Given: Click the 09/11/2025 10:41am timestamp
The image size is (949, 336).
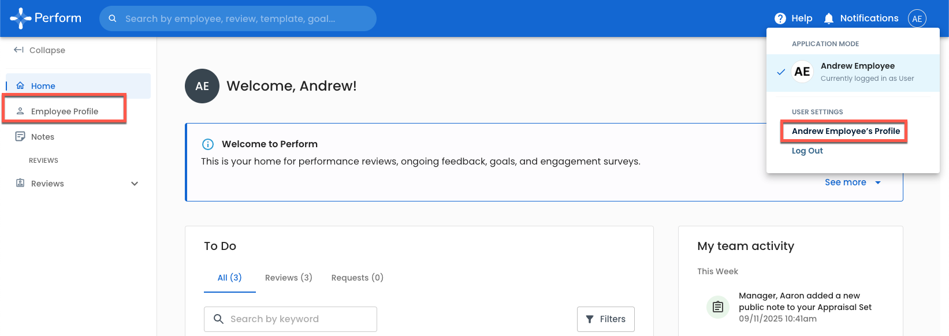Looking at the screenshot, I should point(777,319).
